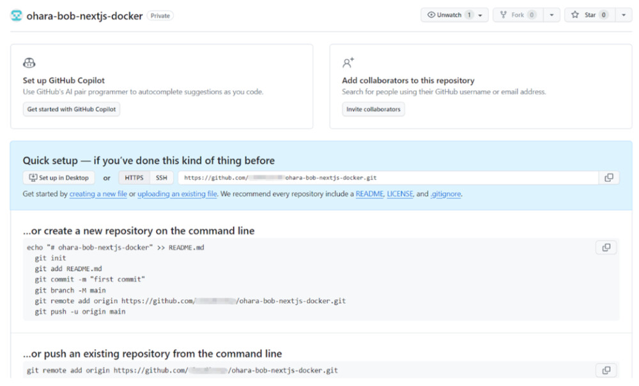This screenshot has width=639, height=386.
Task: Click the 'git add README.md' command line
Action: click(68, 269)
